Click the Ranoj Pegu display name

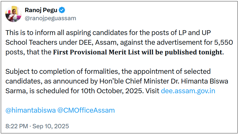(x=41, y=10)
